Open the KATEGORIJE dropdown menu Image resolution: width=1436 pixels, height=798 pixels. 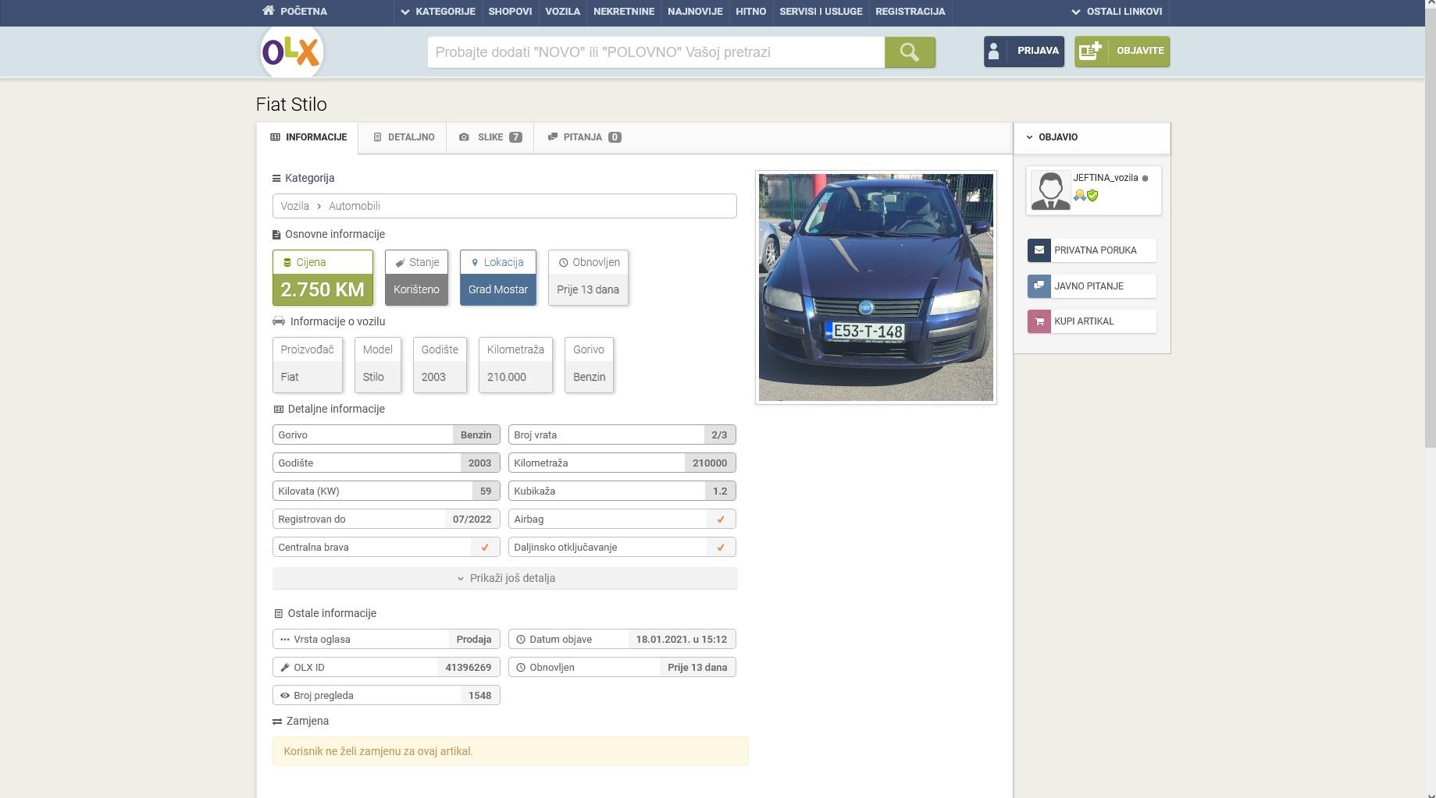pos(438,12)
